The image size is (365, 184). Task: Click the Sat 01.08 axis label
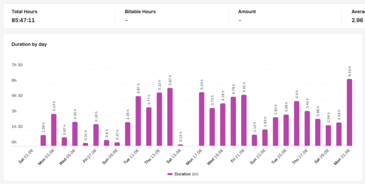(26, 157)
